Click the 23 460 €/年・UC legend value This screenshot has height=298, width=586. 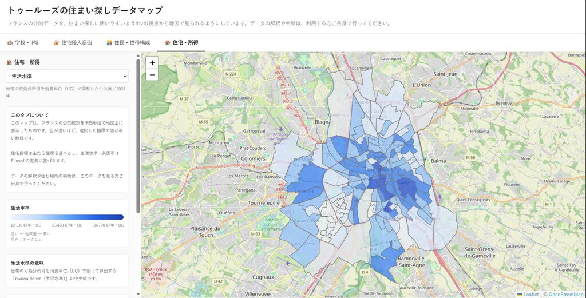68,225
